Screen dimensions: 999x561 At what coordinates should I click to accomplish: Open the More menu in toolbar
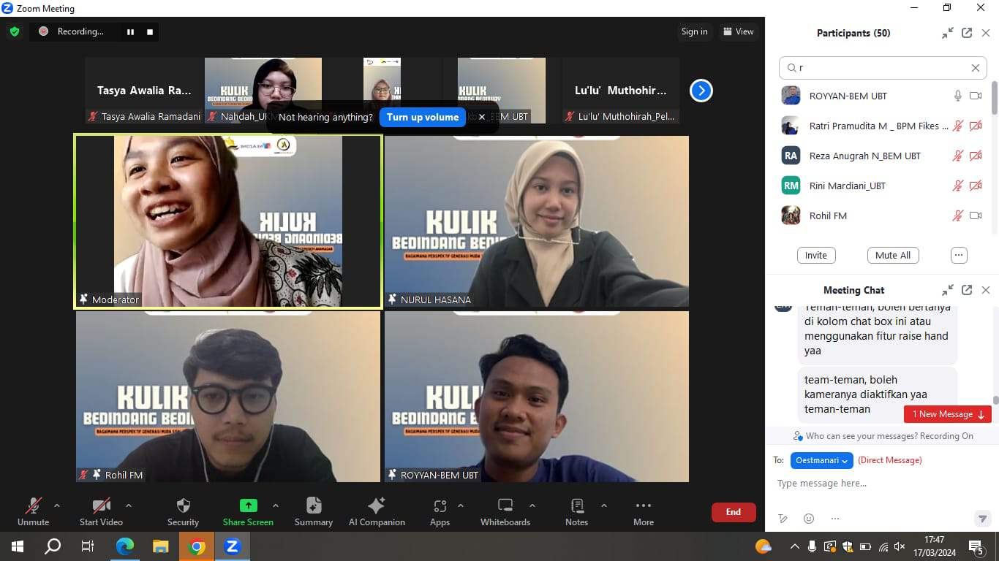644,505
